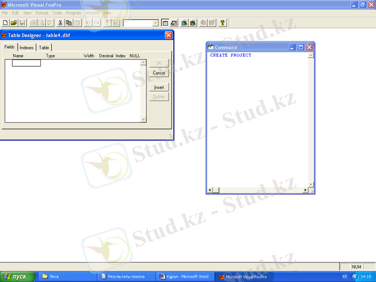376x282 pixels.
Task: Click the Insert button
Action: click(159, 87)
